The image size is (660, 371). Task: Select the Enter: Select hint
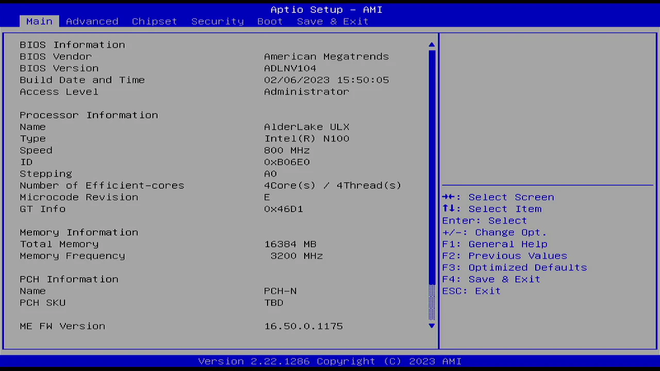coord(485,221)
